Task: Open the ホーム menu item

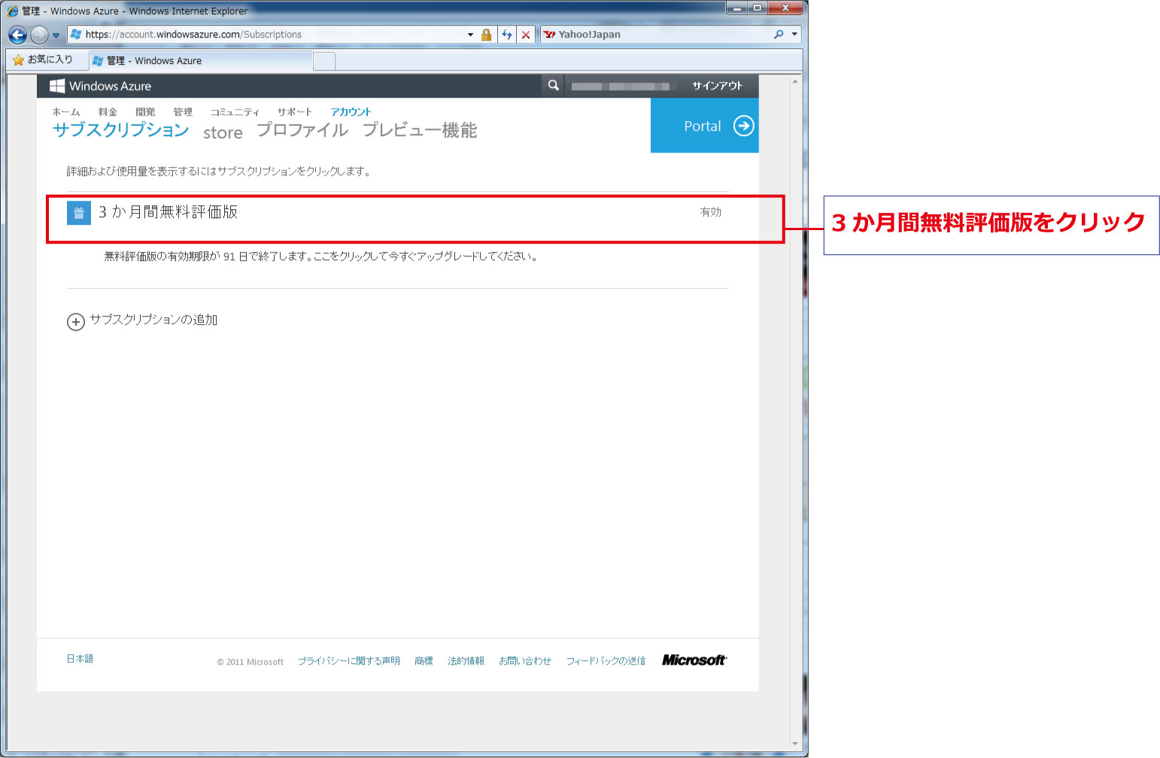Action: [66, 112]
